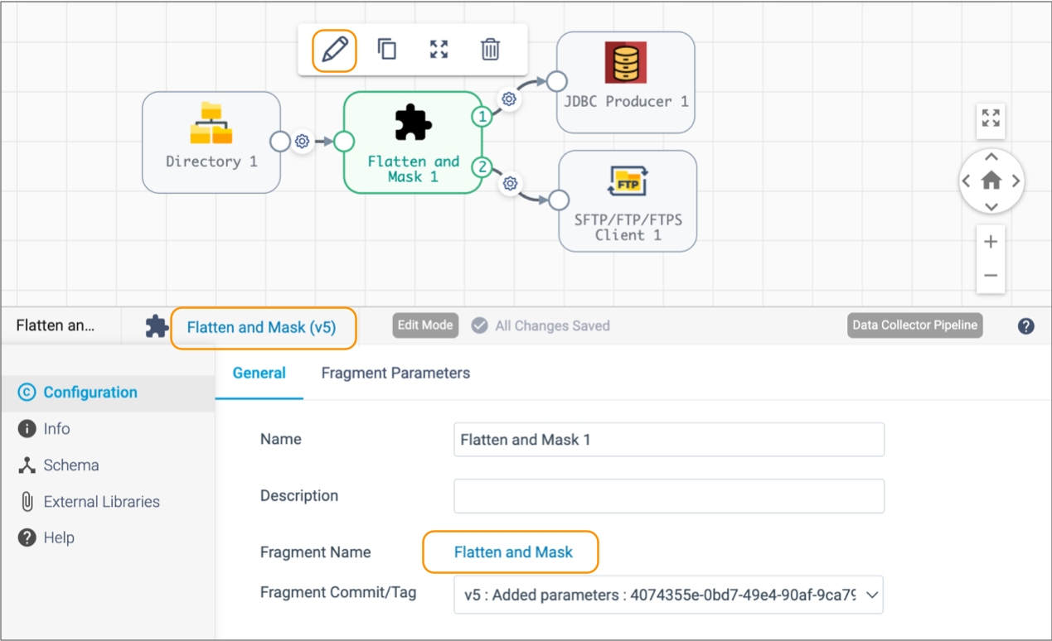Click the Flatten and Mask (v5) header link
The image size is (1052, 641).
[x=261, y=327]
